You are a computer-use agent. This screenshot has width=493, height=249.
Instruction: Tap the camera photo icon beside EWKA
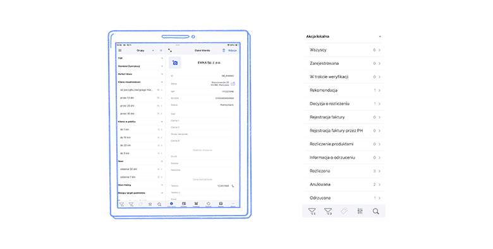(175, 62)
